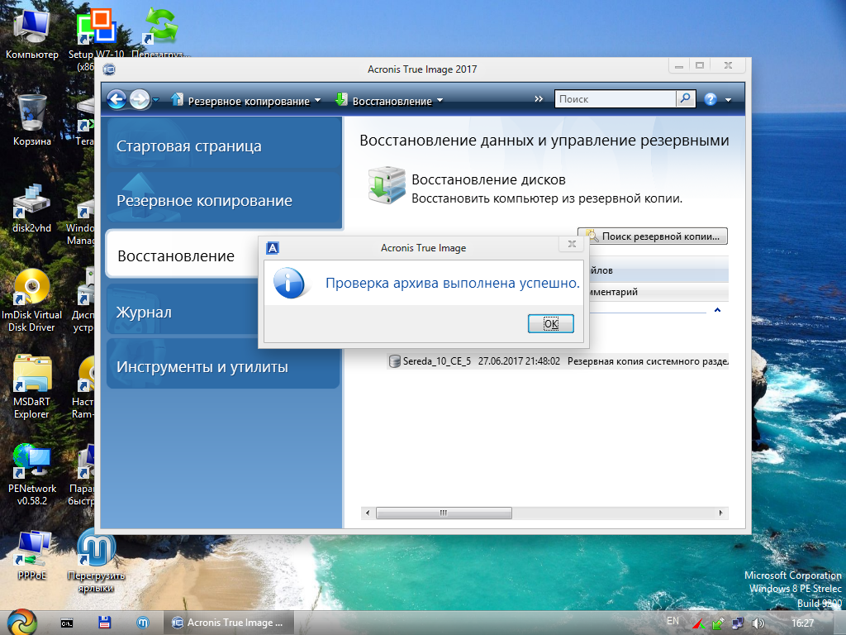Open Журнал section in sidebar
This screenshot has width=846, height=635.
pyautogui.click(x=183, y=312)
